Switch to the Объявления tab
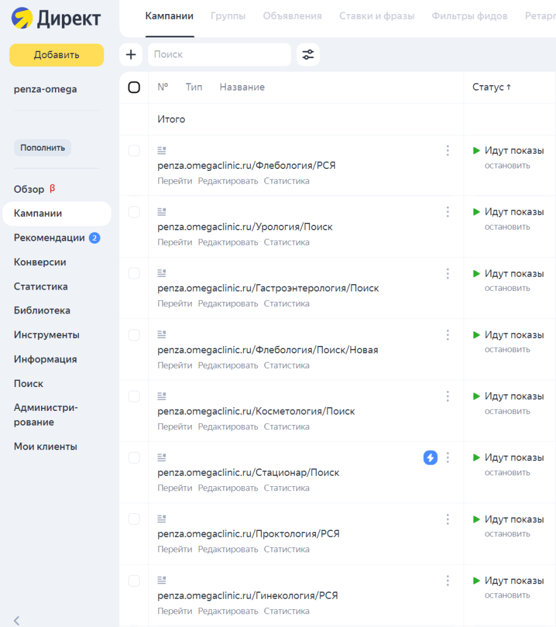Image resolution: width=556 pixels, height=627 pixels. point(293,16)
